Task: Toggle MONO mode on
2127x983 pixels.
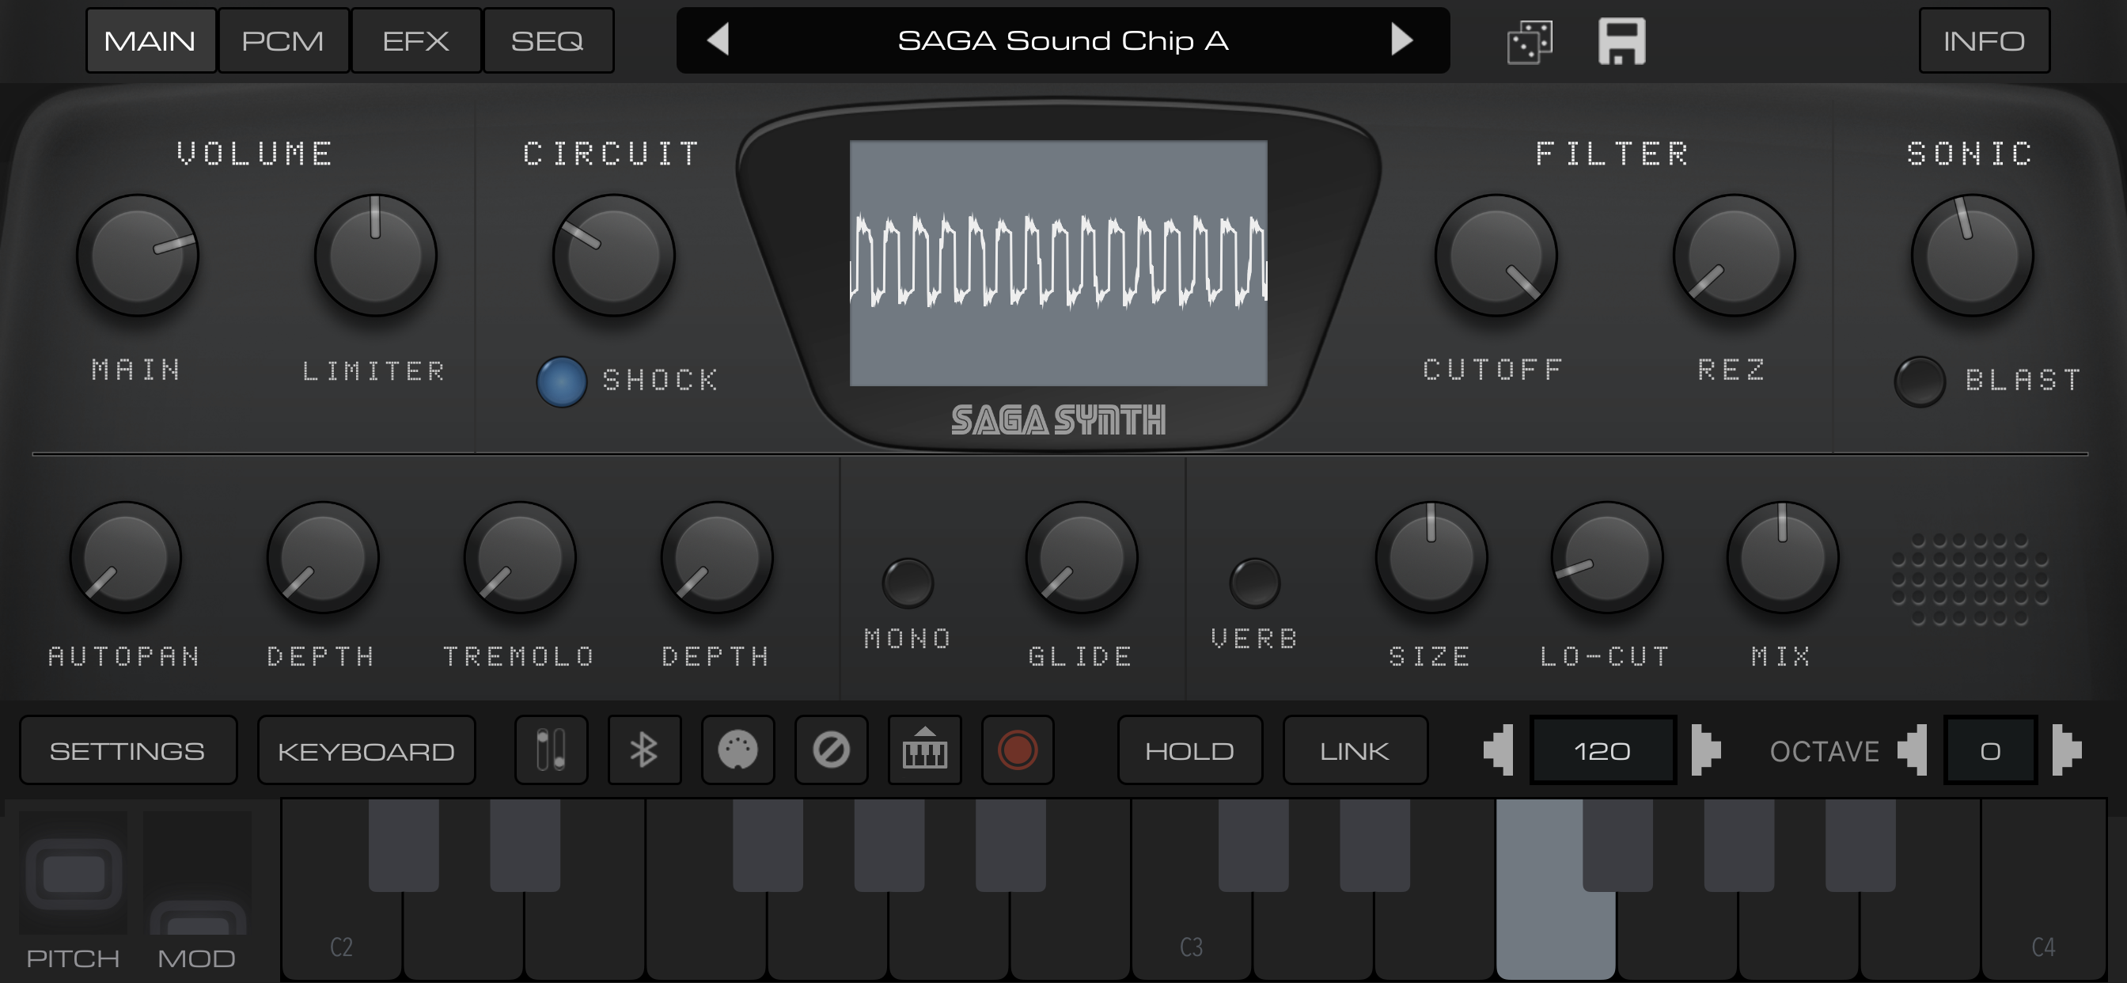Action: [906, 586]
